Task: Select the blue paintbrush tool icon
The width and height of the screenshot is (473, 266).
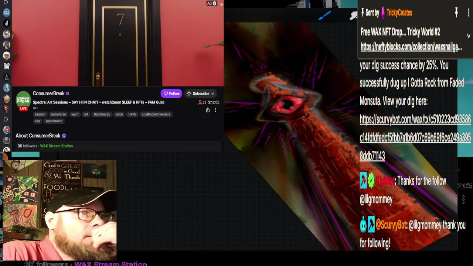Action: 325,16
